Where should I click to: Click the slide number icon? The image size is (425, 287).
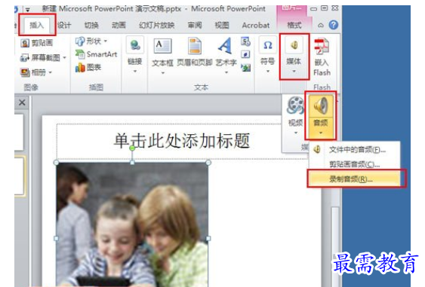pos(245,54)
